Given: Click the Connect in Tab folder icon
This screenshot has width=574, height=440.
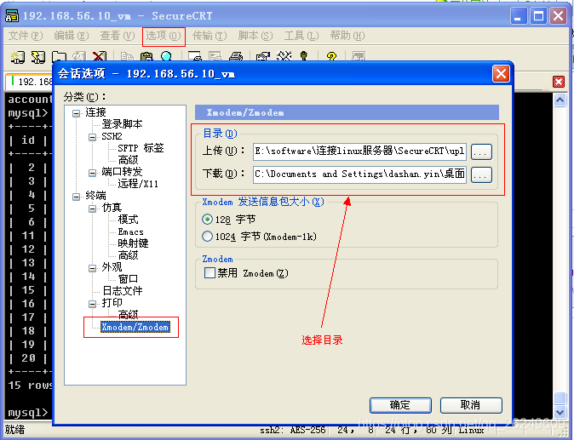Looking at the screenshot, I should (x=59, y=57).
